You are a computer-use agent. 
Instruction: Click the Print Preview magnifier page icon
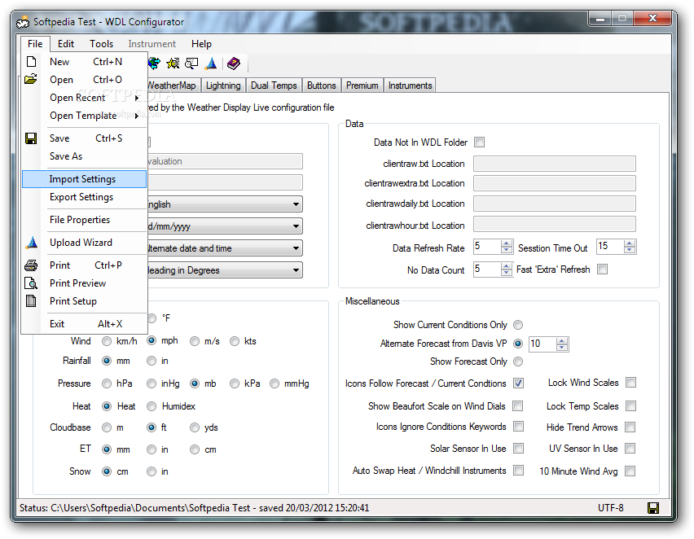pos(31,283)
